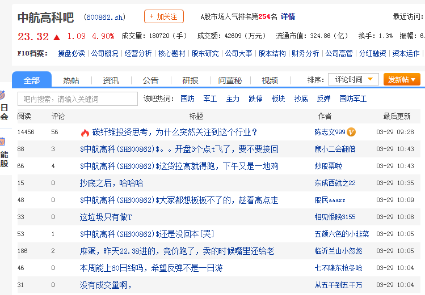Viewport: 425px width, 295px height.
Task: Open F10 link 核心题材
Action: click(171, 53)
